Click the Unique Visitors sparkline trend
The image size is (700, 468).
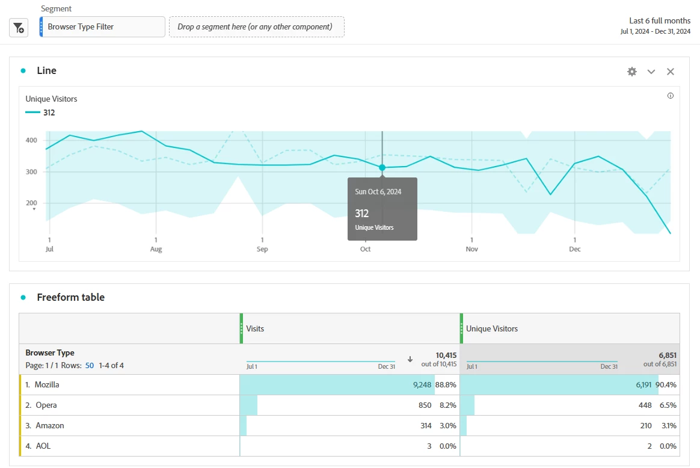[x=542, y=362]
